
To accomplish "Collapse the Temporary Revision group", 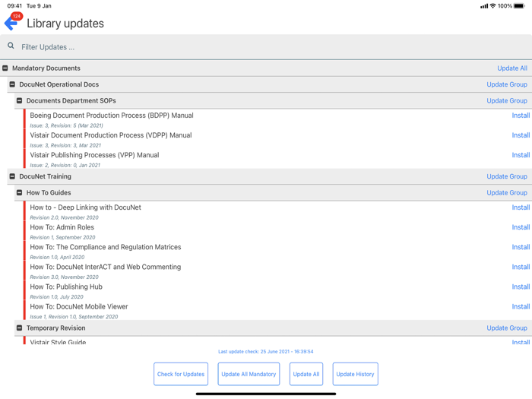I will 19,328.
